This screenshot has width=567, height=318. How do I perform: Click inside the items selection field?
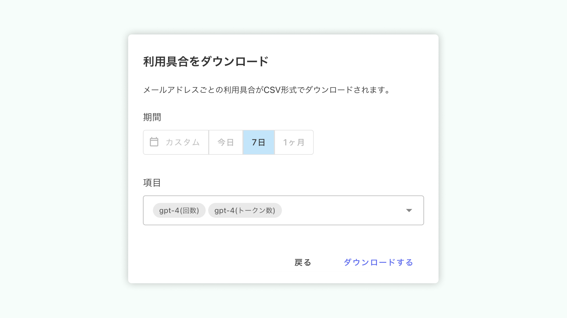coord(340,210)
